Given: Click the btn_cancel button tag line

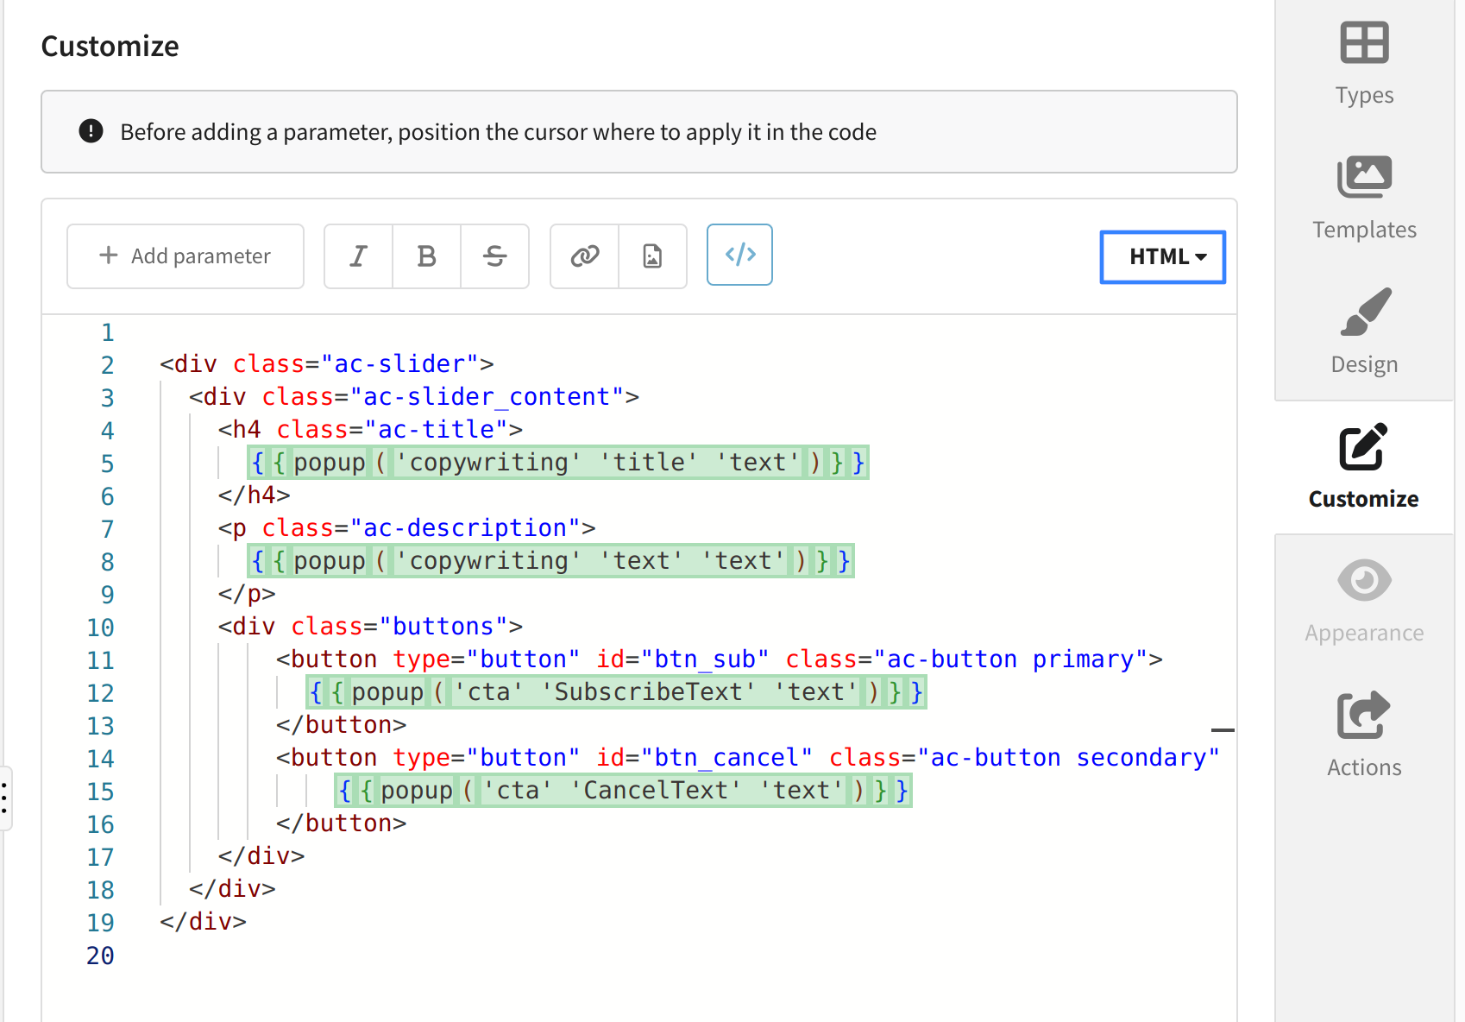Looking at the screenshot, I should tap(748, 758).
